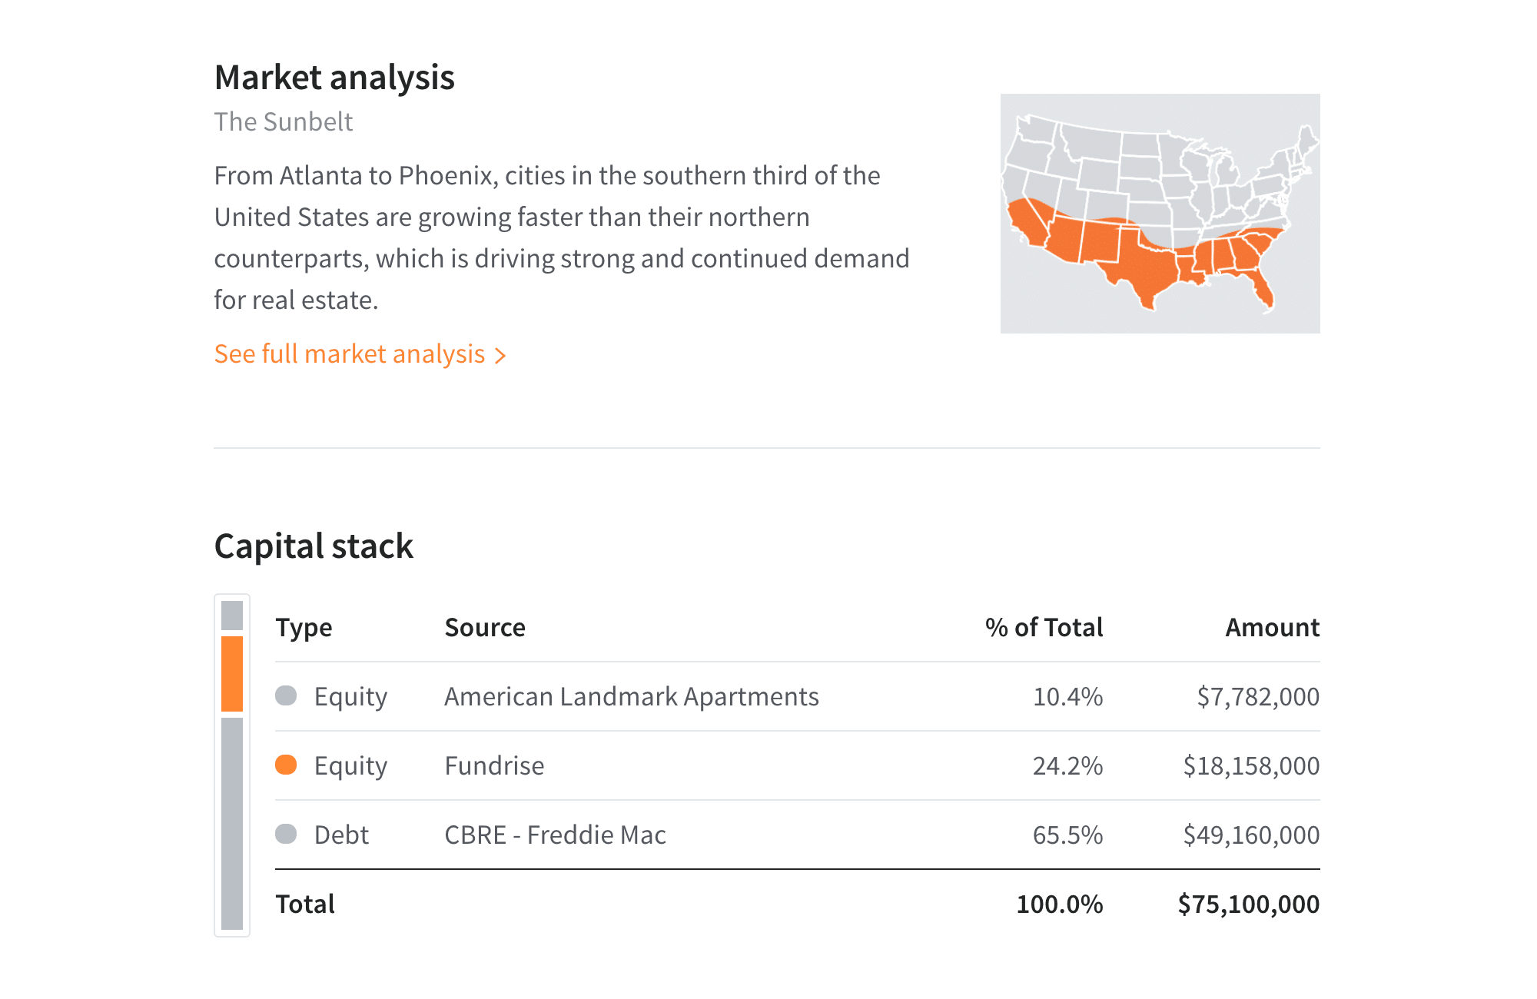Click the 'Market analysis' heading
The height and width of the screenshot is (999, 1537).
tap(334, 78)
